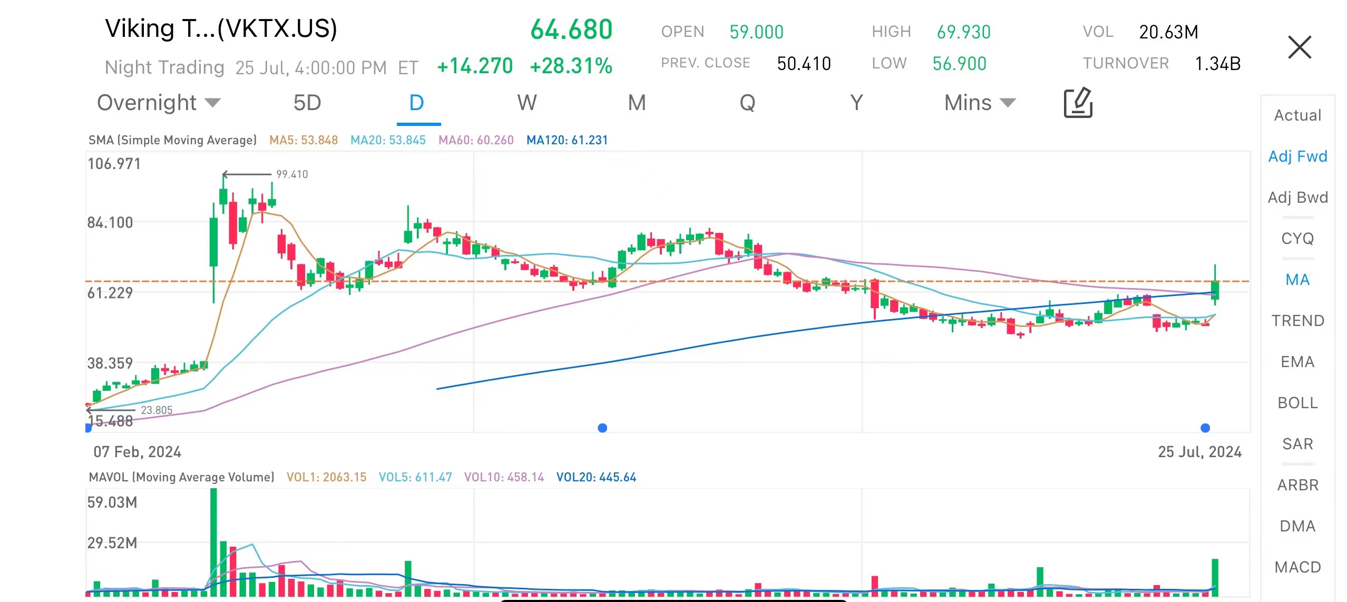
Task: Switch to the W weekly tab
Action: (x=527, y=103)
